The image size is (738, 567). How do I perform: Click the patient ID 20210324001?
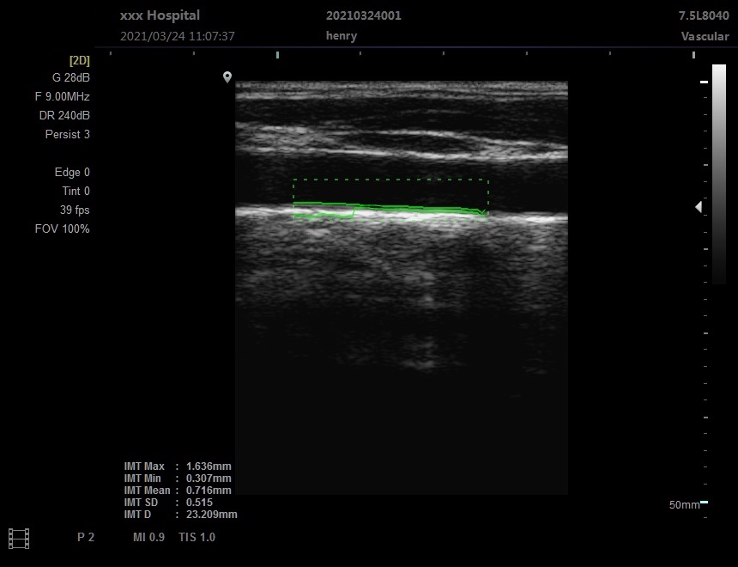[x=363, y=15]
